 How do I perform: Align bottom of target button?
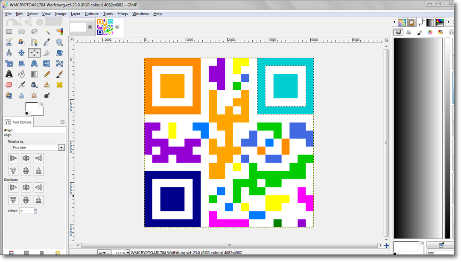click(x=38, y=171)
